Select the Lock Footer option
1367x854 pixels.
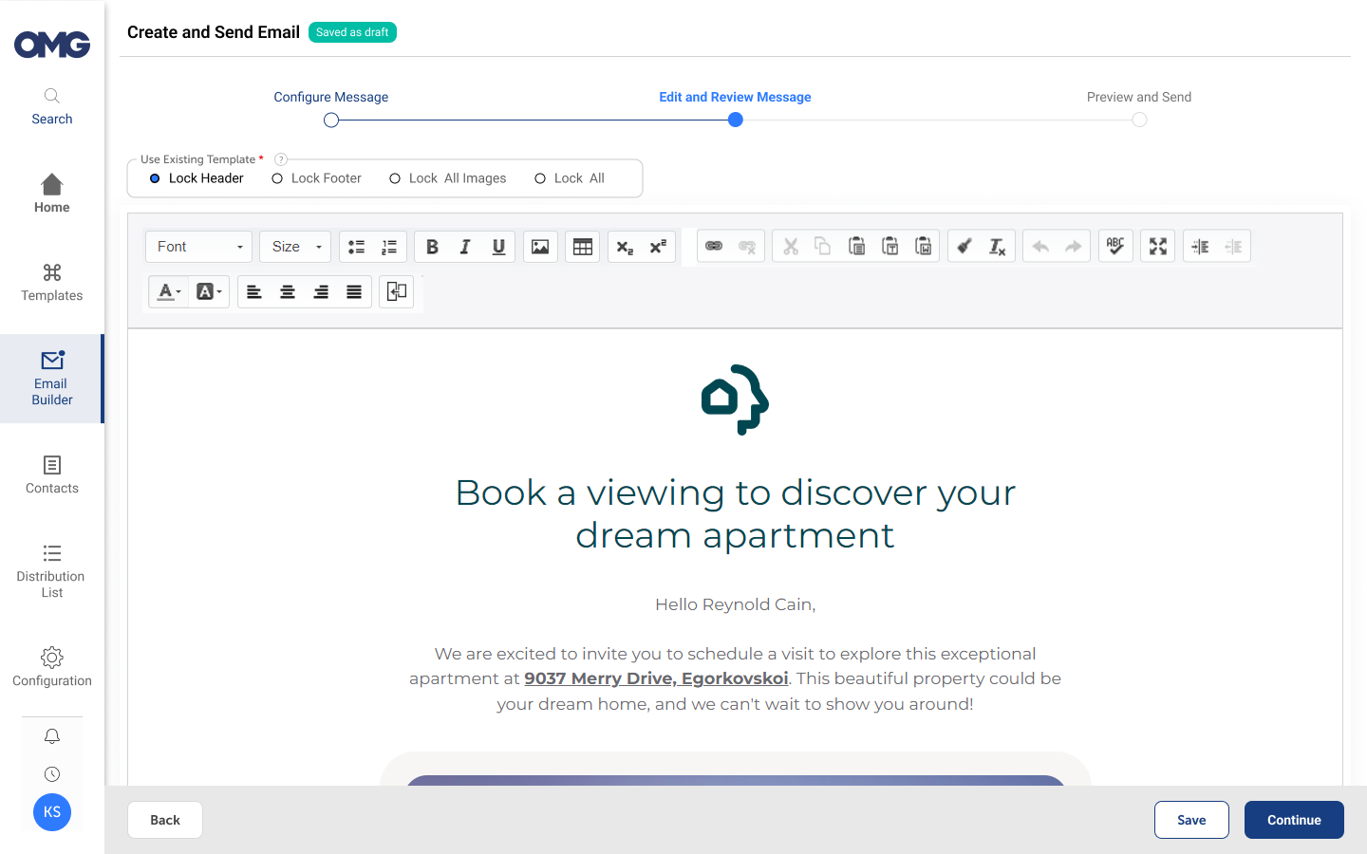(x=277, y=178)
